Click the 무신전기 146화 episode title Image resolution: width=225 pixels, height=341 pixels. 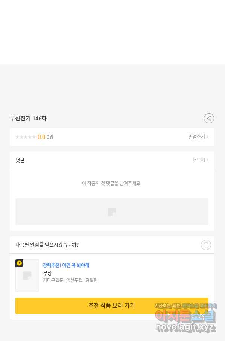(x=28, y=119)
